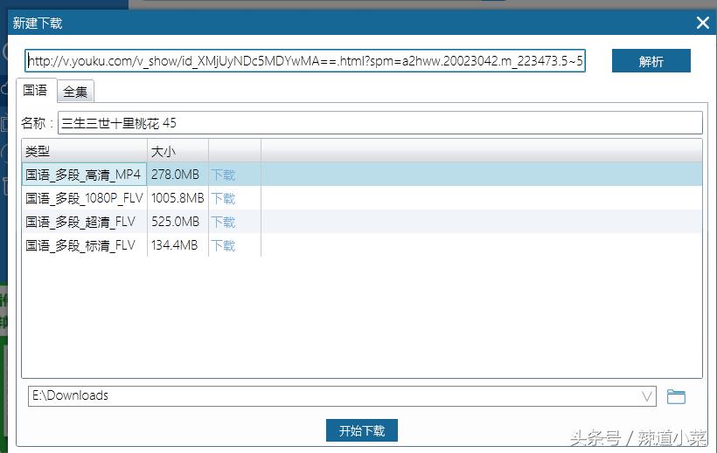Viewport: 717px width, 453px height.
Task: Select the 国语_多段_标清_FLV row
Action: coord(362,245)
